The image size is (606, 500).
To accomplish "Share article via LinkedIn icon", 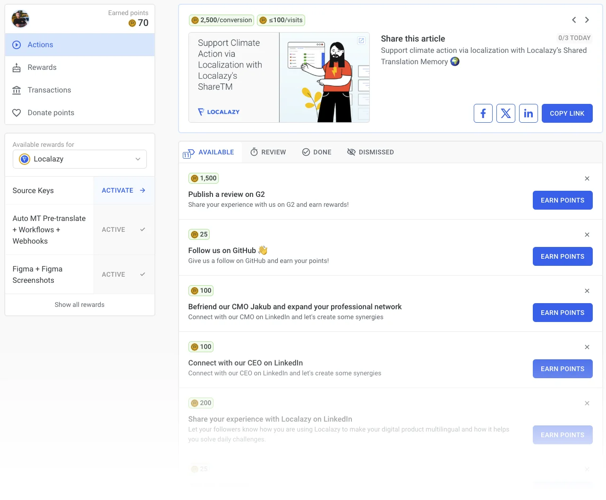I will pyautogui.click(x=528, y=113).
